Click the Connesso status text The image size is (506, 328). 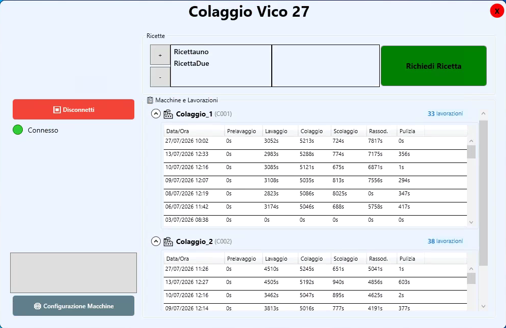click(43, 130)
